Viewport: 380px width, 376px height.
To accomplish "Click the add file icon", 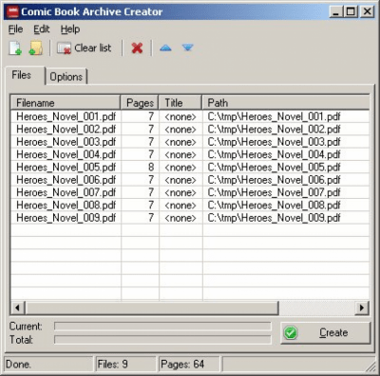I will click(15, 49).
